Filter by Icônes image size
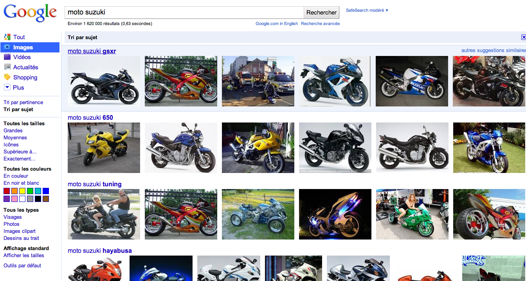Screen dimensions: 526x281 (x=11, y=145)
